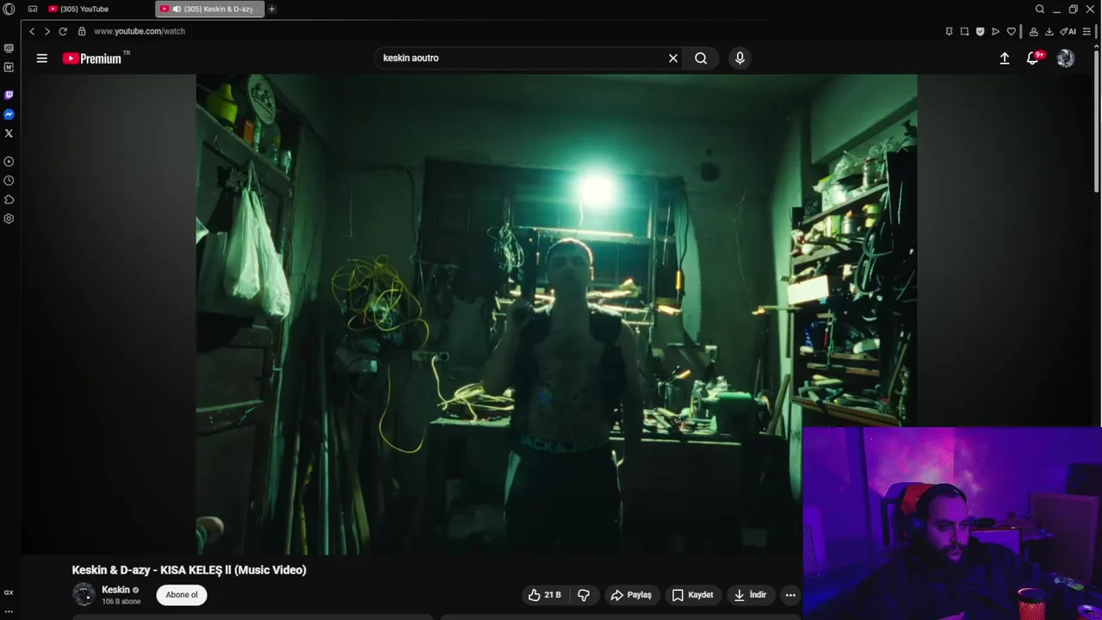This screenshot has height=620, width=1102.
Task: Open browser downloads panel
Action: 1049,31
